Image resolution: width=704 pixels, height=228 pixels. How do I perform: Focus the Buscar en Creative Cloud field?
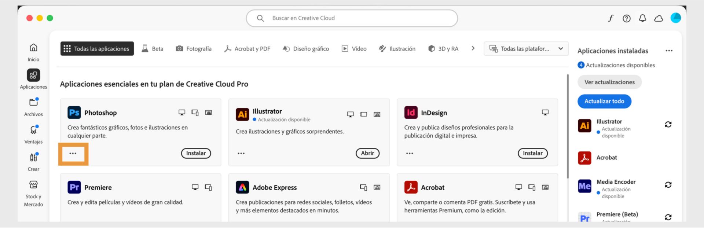352,18
